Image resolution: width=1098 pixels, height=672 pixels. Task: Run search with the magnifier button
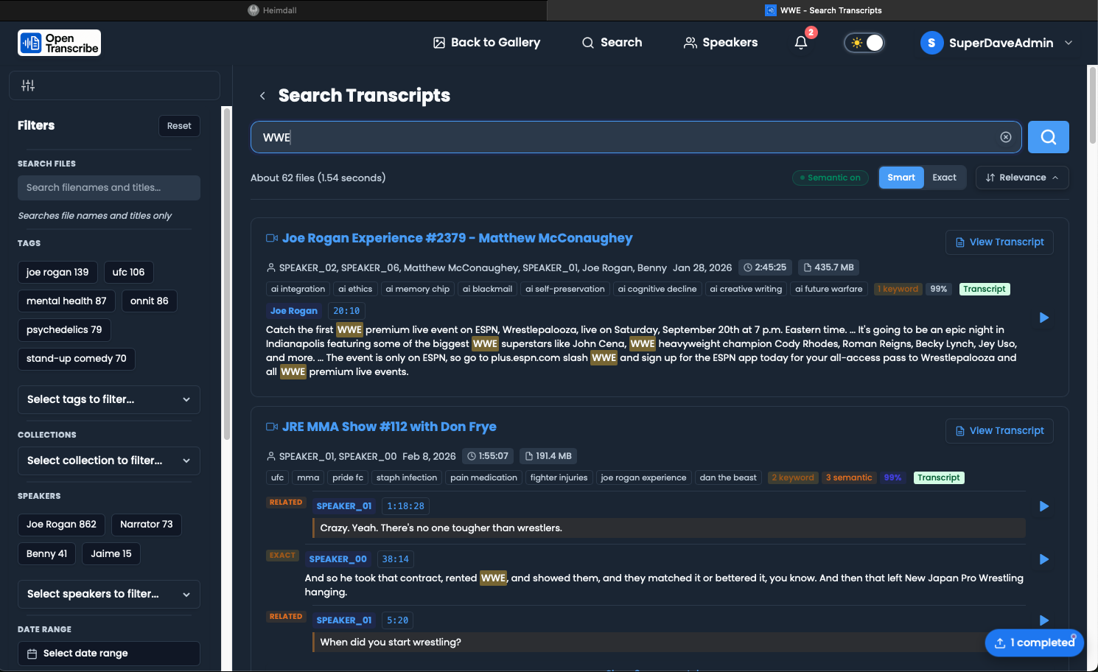coord(1048,137)
